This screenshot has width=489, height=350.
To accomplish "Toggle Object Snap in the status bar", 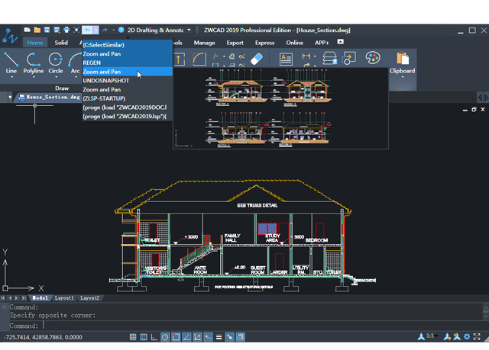I will (x=176, y=337).
